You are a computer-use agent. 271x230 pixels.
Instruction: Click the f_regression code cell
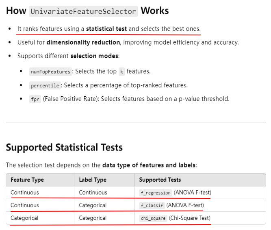[156, 193]
